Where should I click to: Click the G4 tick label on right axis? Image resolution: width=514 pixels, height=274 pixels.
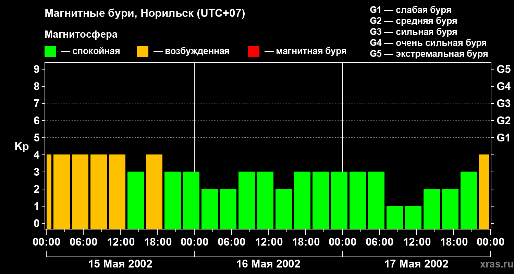[503, 87]
